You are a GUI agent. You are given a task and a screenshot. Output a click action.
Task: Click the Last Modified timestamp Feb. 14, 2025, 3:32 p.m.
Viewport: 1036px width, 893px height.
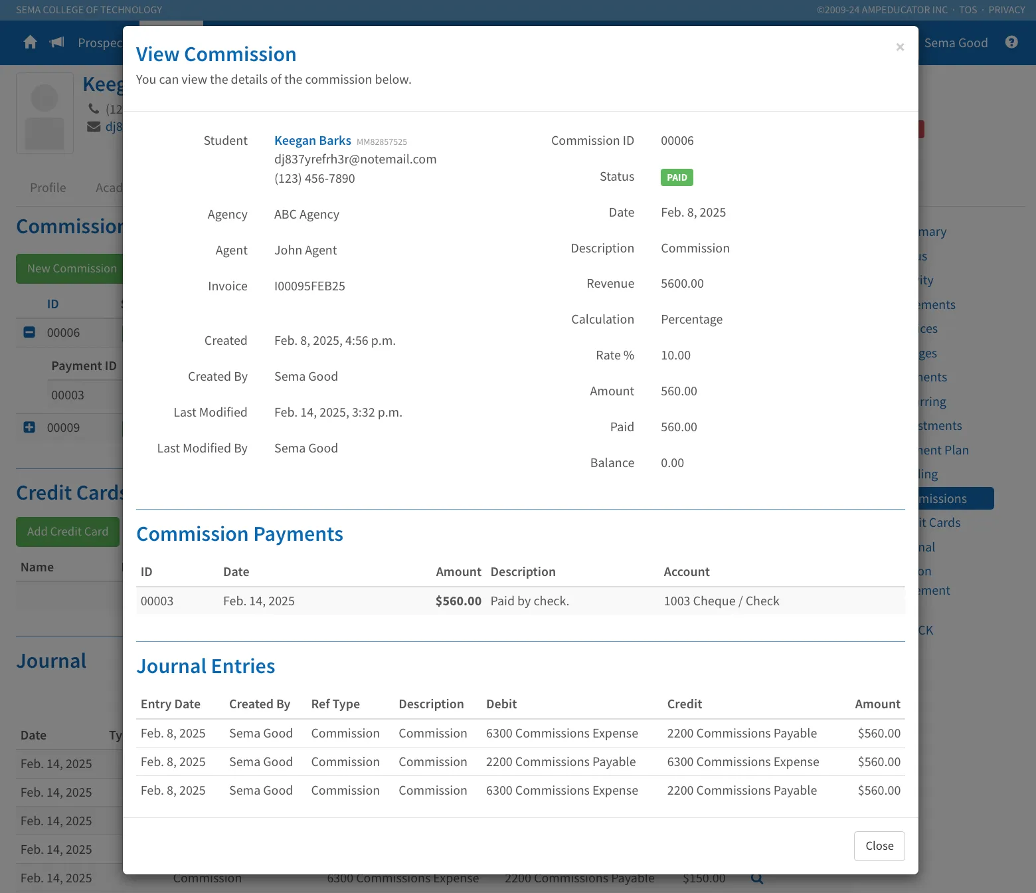[x=338, y=413]
